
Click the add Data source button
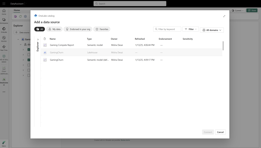(x=22, y=32)
